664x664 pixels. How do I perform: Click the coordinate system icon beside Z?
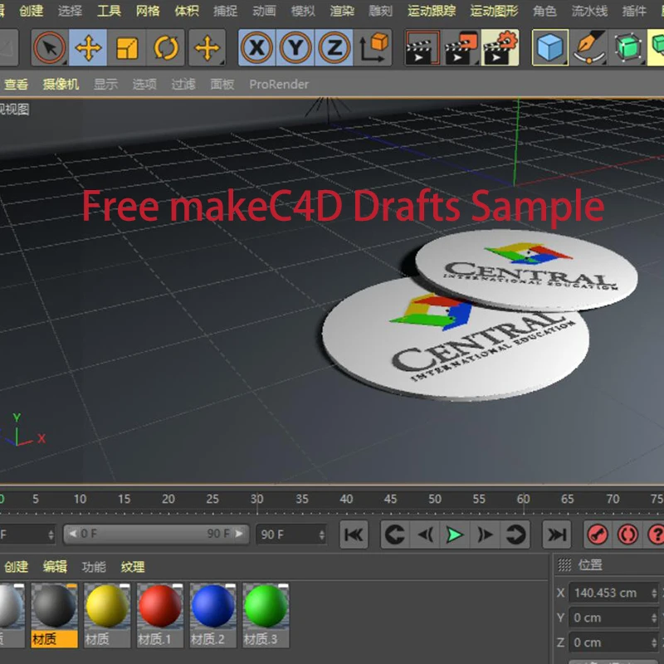click(x=373, y=47)
